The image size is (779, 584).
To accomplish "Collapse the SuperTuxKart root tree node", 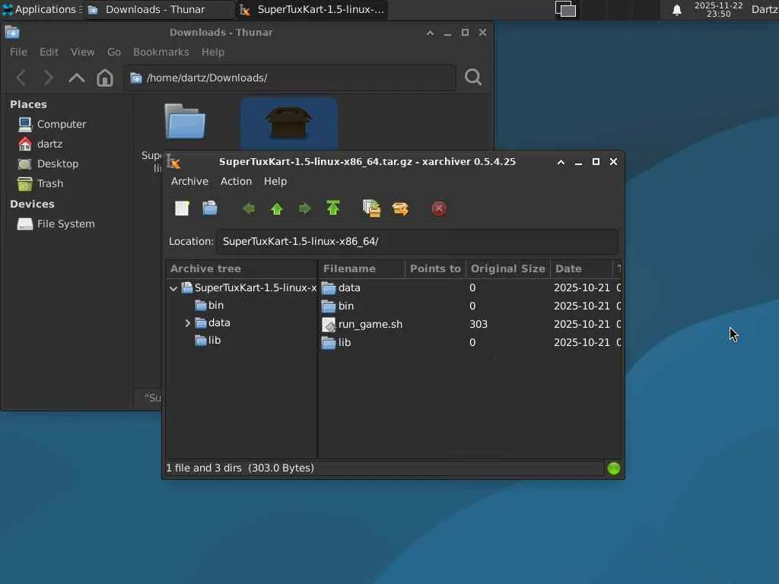I will [x=173, y=288].
